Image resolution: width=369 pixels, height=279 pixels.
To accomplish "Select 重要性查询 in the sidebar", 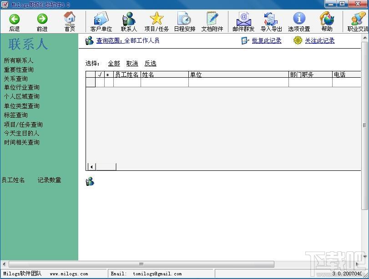I will [19, 70].
